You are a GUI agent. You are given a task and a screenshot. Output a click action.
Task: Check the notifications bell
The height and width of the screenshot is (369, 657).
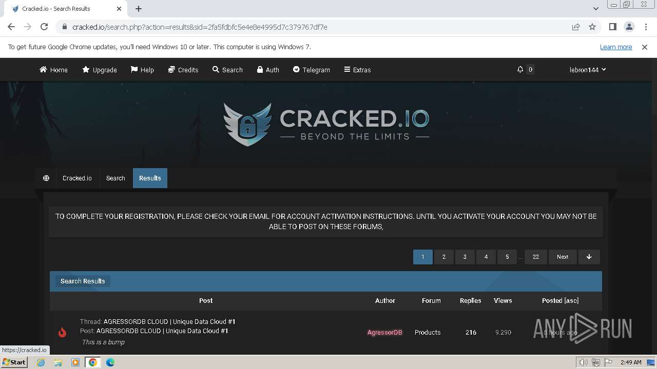tap(520, 70)
